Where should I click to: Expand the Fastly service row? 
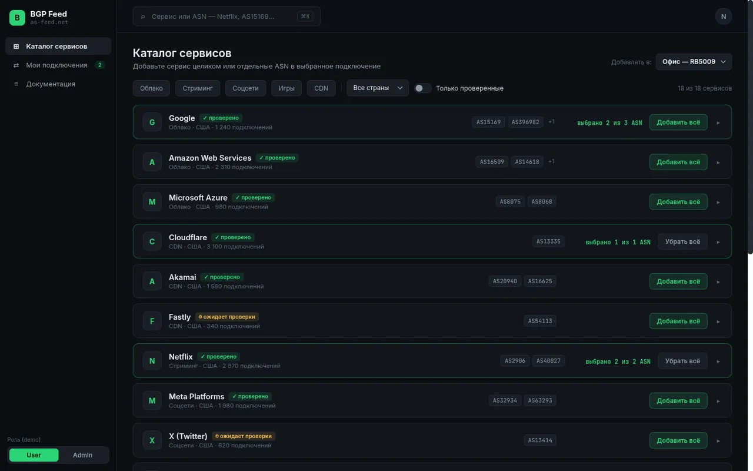coord(718,321)
